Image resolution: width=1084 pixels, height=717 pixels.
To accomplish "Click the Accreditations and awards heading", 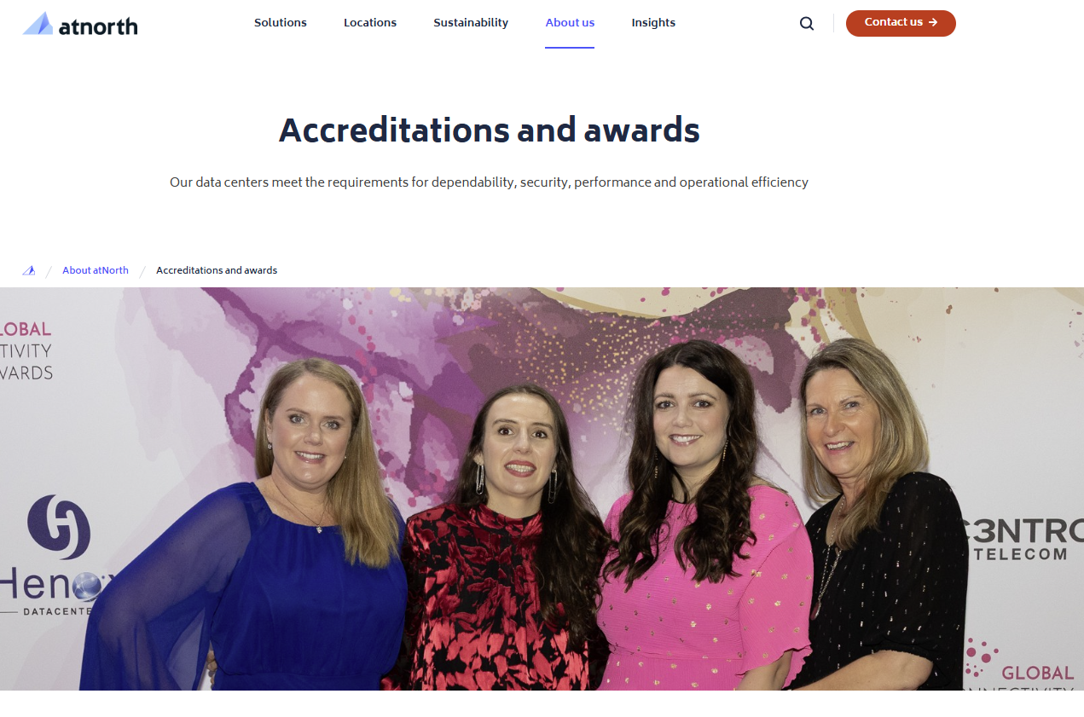I will 490,130.
